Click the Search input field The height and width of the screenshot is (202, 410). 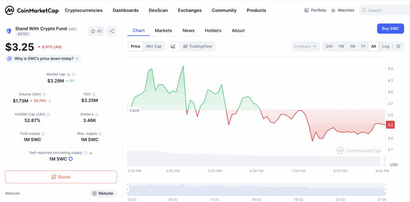(x=384, y=10)
